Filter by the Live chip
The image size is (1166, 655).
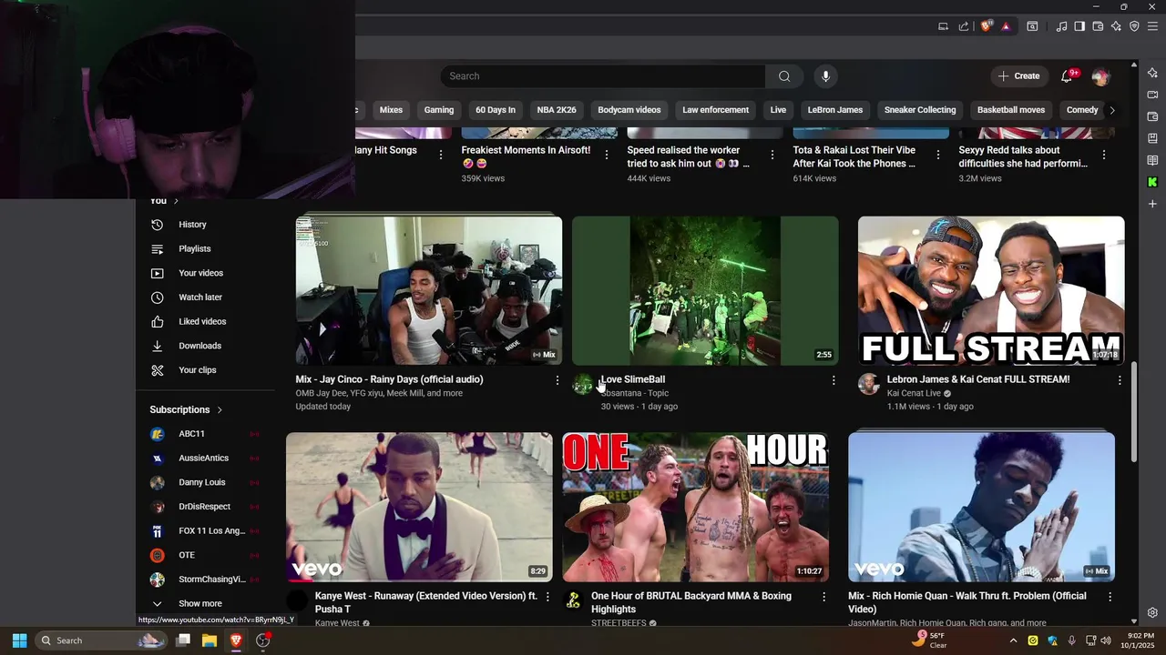778,110
